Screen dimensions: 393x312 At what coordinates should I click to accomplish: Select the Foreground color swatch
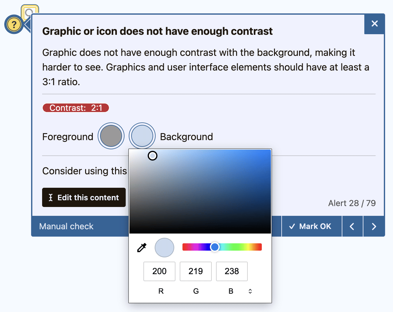pyautogui.click(x=111, y=136)
